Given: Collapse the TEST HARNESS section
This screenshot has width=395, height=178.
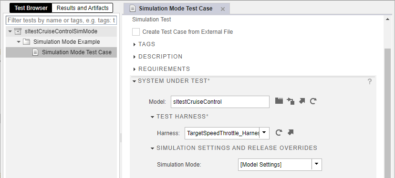Looking at the screenshot, I should coord(152,117).
